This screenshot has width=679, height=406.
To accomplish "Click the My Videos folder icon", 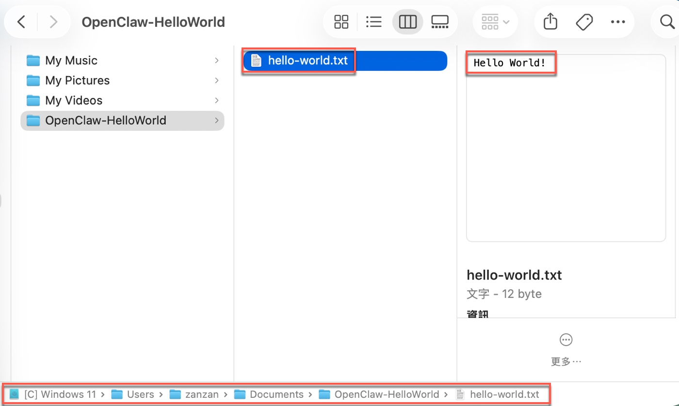I will tap(33, 100).
